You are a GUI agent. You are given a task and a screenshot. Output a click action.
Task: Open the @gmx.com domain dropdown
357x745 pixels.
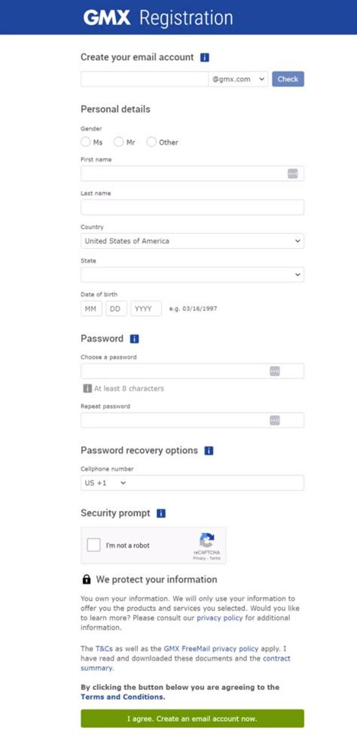pyautogui.click(x=238, y=79)
